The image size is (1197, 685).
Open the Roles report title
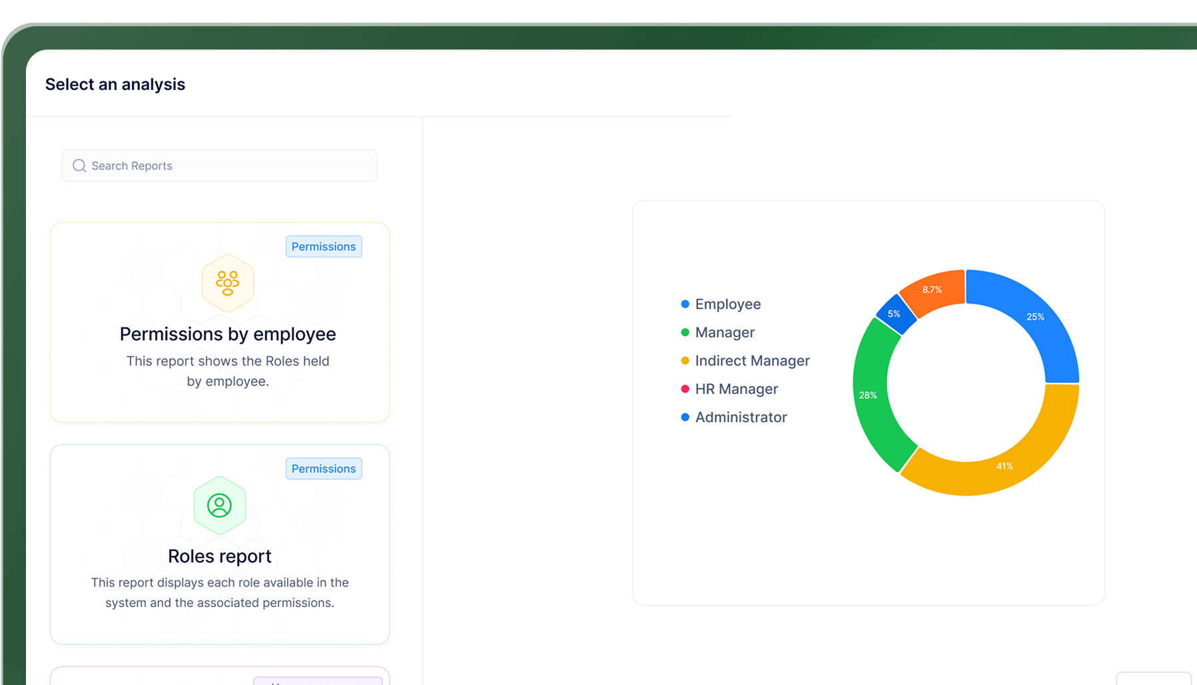pyautogui.click(x=219, y=557)
